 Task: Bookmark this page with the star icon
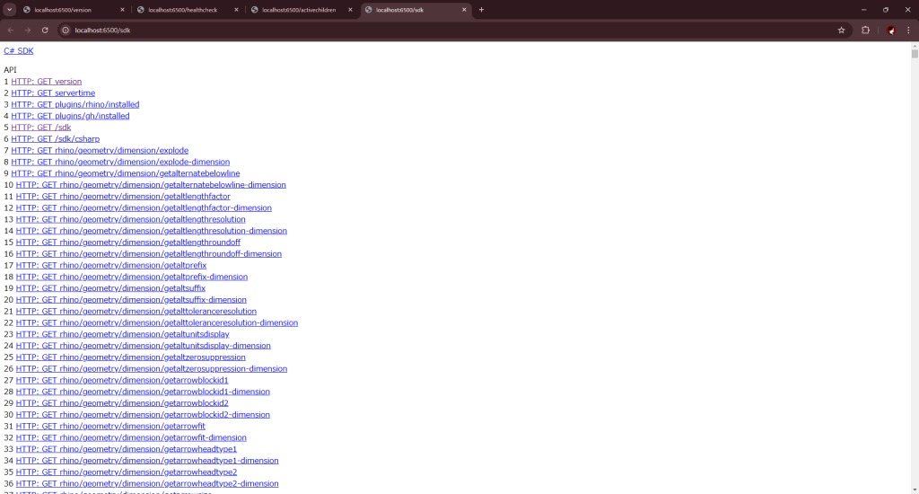(x=841, y=30)
